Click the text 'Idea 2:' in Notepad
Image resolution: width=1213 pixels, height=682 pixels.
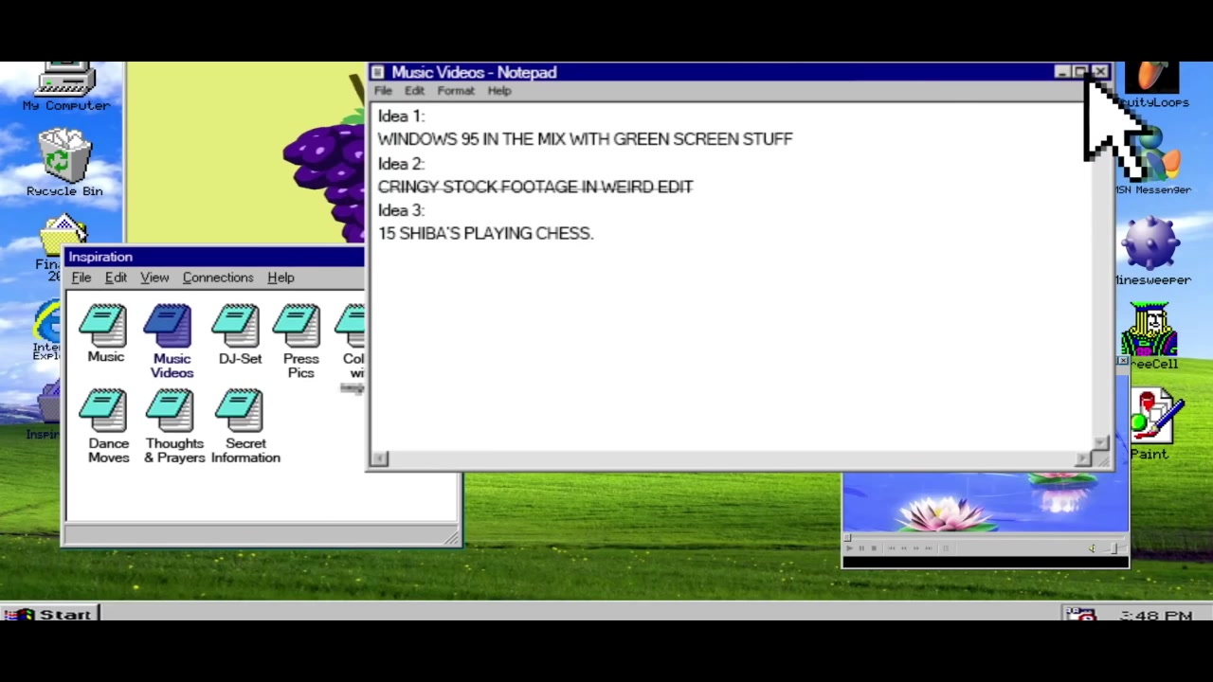click(x=401, y=164)
